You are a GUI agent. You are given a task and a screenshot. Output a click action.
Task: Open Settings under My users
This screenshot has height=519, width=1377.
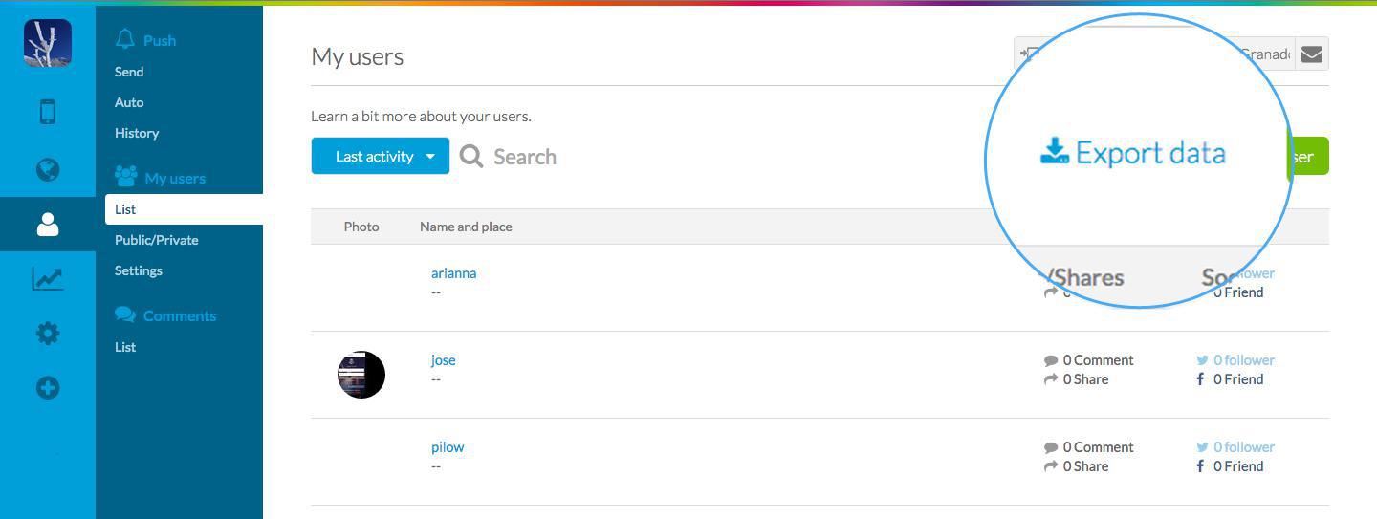(x=139, y=270)
